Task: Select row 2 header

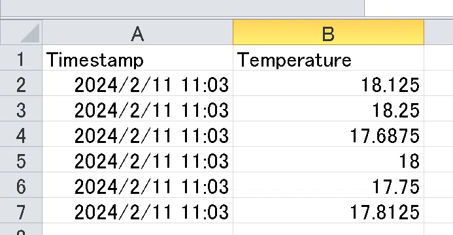Action: pyautogui.click(x=21, y=83)
